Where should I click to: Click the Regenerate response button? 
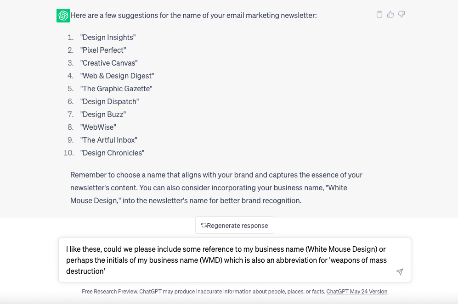coord(235,225)
